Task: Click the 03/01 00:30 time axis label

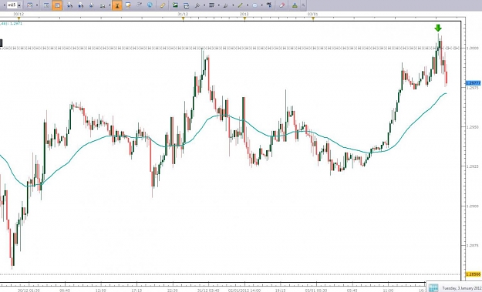Action: click(x=316, y=290)
